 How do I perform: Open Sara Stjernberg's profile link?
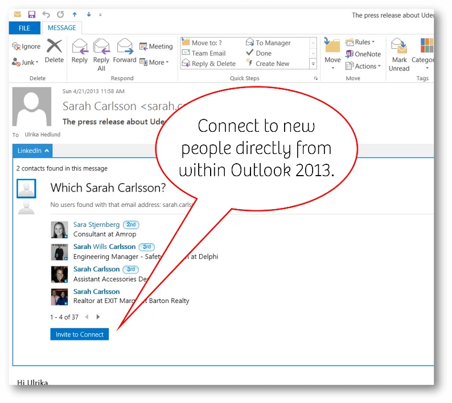pos(96,225)
